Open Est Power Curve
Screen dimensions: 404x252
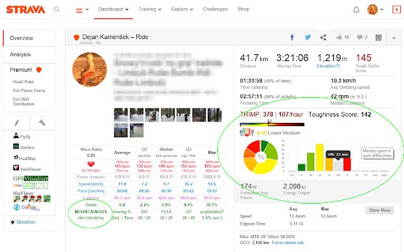29,91
